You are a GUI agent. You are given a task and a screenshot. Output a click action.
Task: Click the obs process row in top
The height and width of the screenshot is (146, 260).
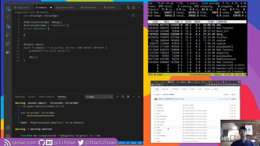[197, 25]
